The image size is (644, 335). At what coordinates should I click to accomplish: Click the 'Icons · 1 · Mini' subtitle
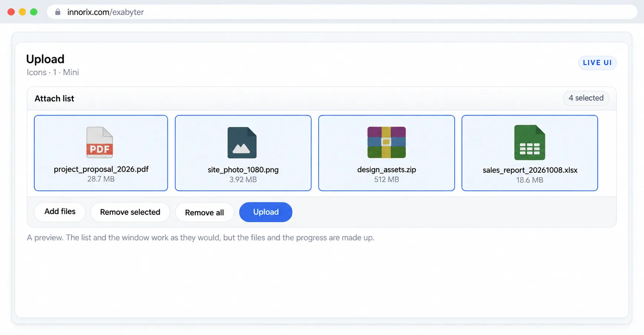(53, 72)
